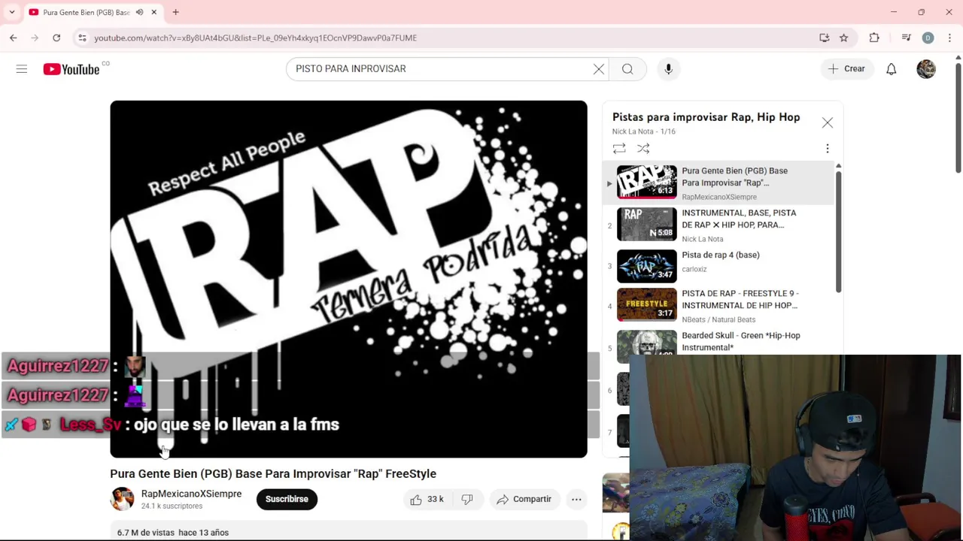Open the account avatar menu
This screenshot has height=541, width=963.
point(926,69)
